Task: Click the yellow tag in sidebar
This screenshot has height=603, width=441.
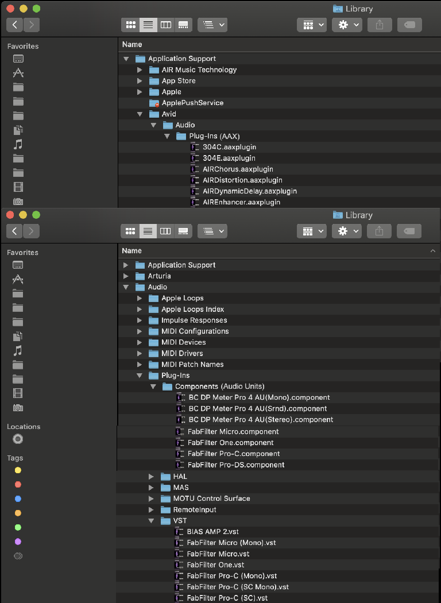Action: coord(18,470)
